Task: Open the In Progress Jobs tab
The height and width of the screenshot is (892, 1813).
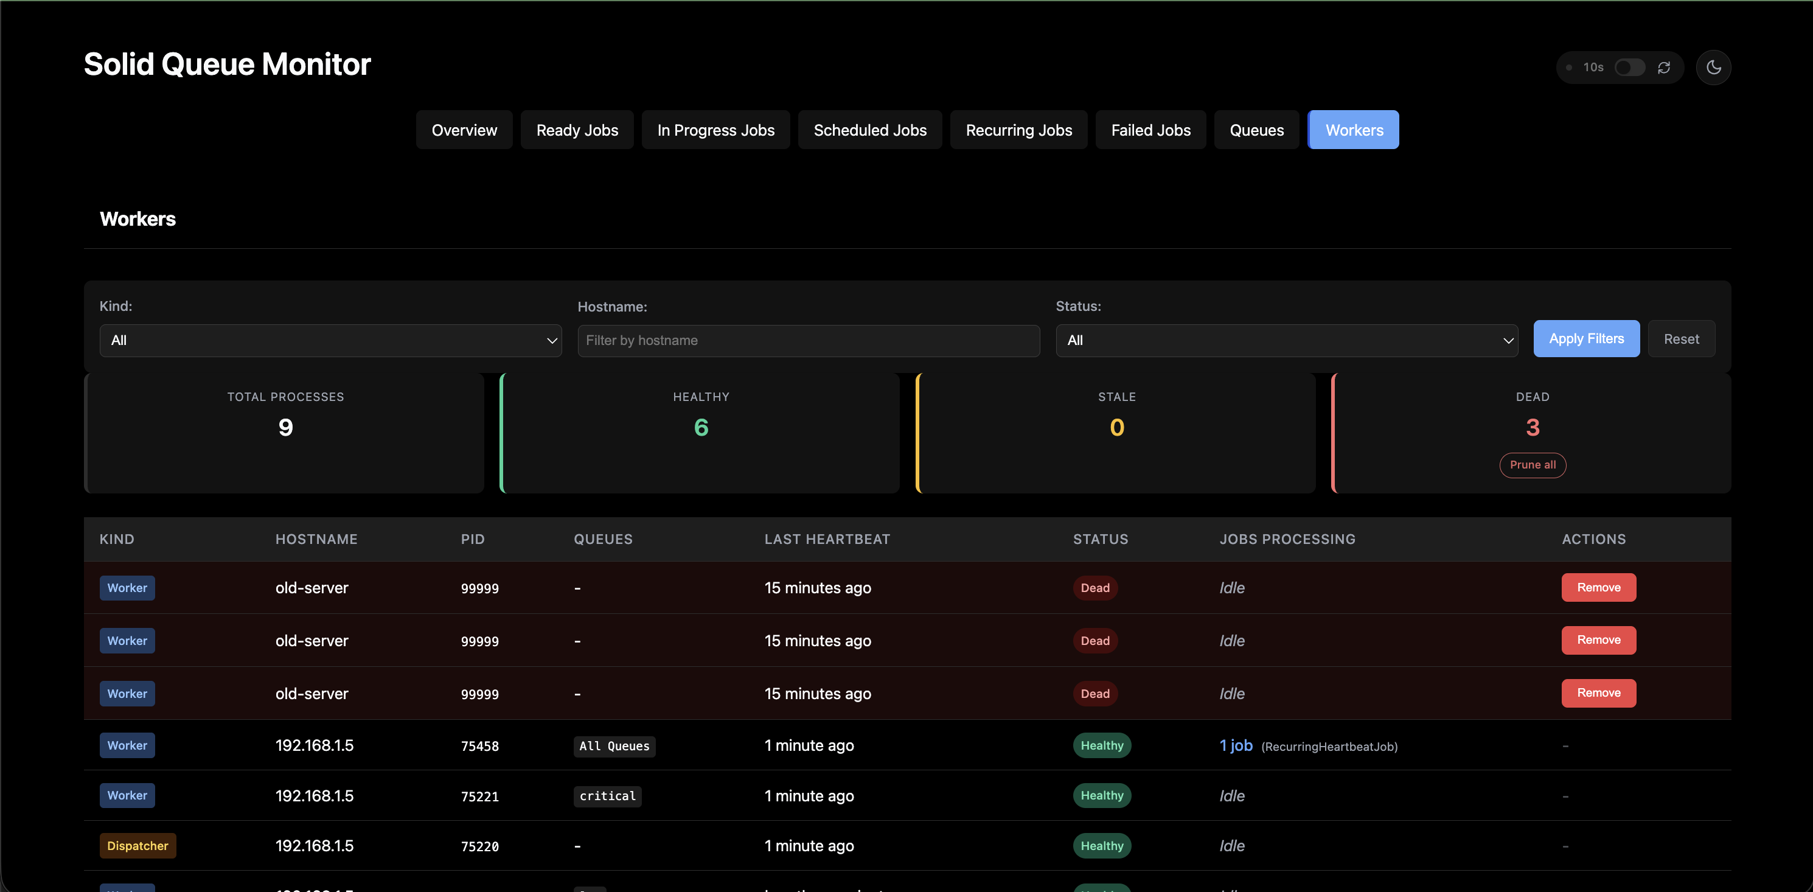Action: 715,130
